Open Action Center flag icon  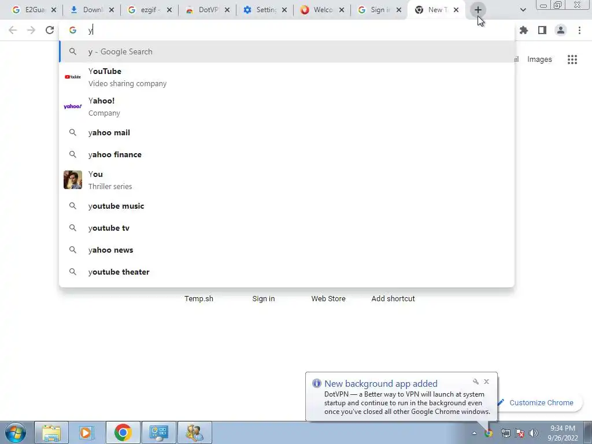[520, 434]
